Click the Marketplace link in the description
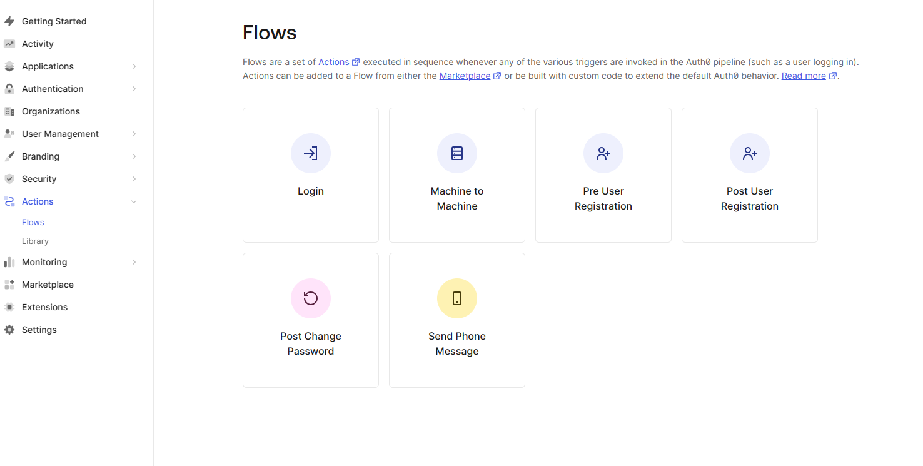The height and width of the screenshot is (466, 923). coord(465,75)
